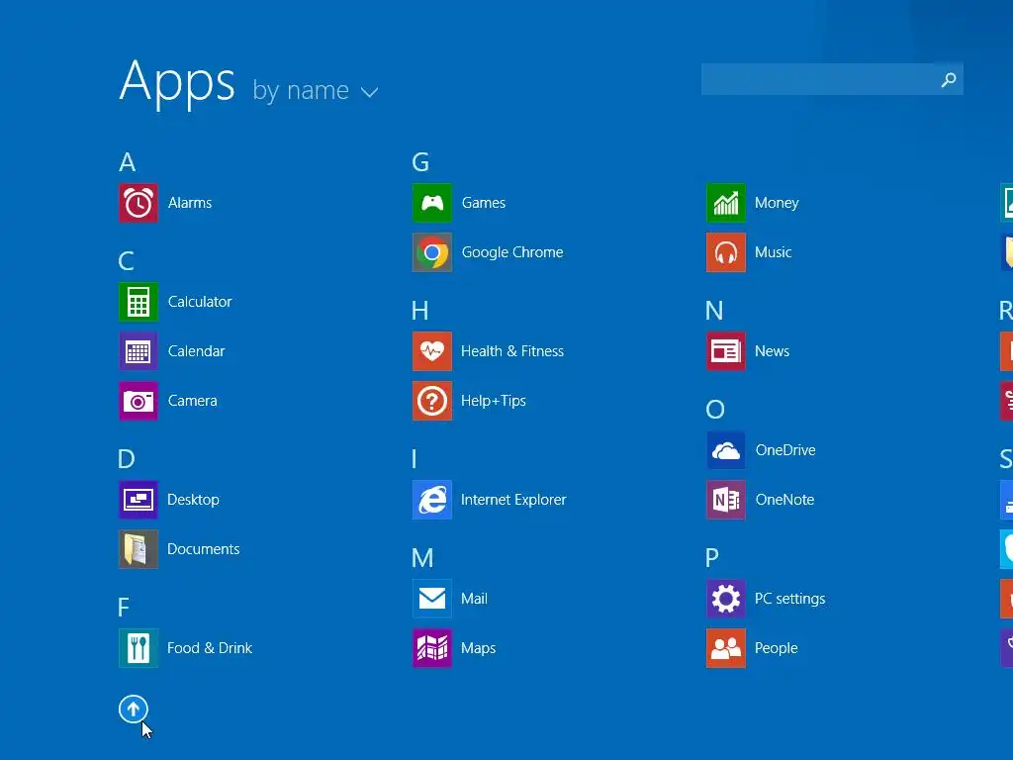Click inside the apps search box
The height and width of the screenshot is (760, 1013).
[x=832, y=79]
